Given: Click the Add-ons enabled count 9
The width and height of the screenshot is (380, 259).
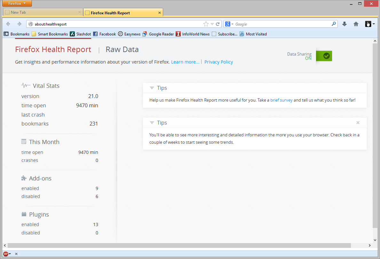Looking at the screenshot, I should [x=97, y=188].
